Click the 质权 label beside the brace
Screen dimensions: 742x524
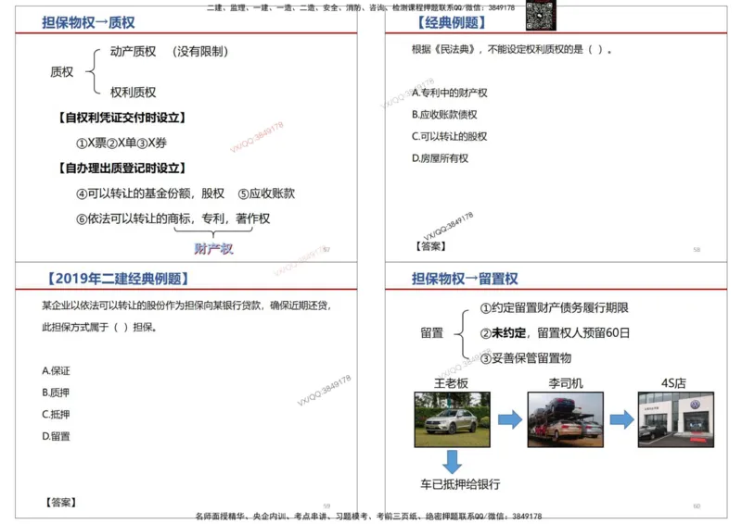62,72
